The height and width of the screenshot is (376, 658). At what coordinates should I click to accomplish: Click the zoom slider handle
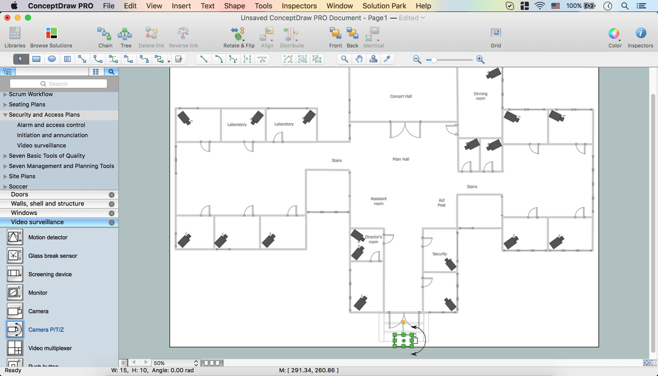434,60
